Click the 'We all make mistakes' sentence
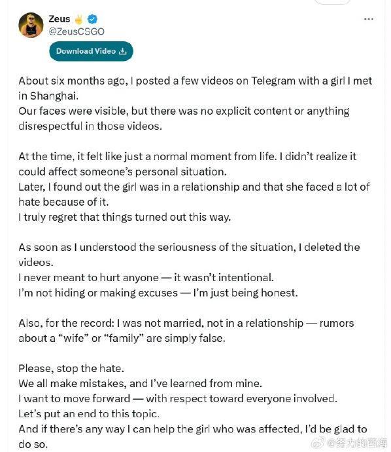Screen dimensions: 391x452 [x=141, y=384]
